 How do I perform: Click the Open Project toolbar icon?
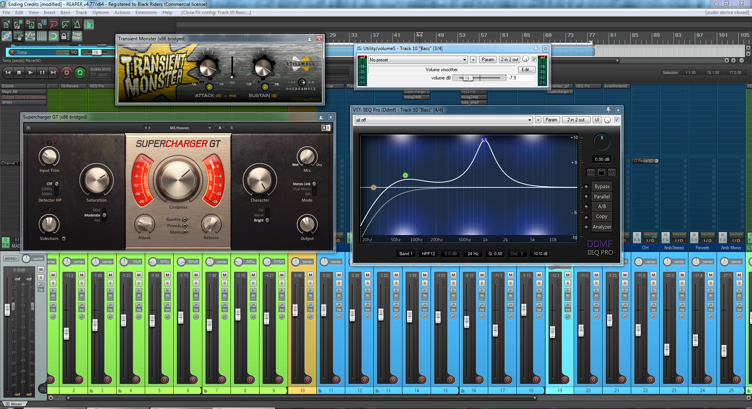(18, 25)
